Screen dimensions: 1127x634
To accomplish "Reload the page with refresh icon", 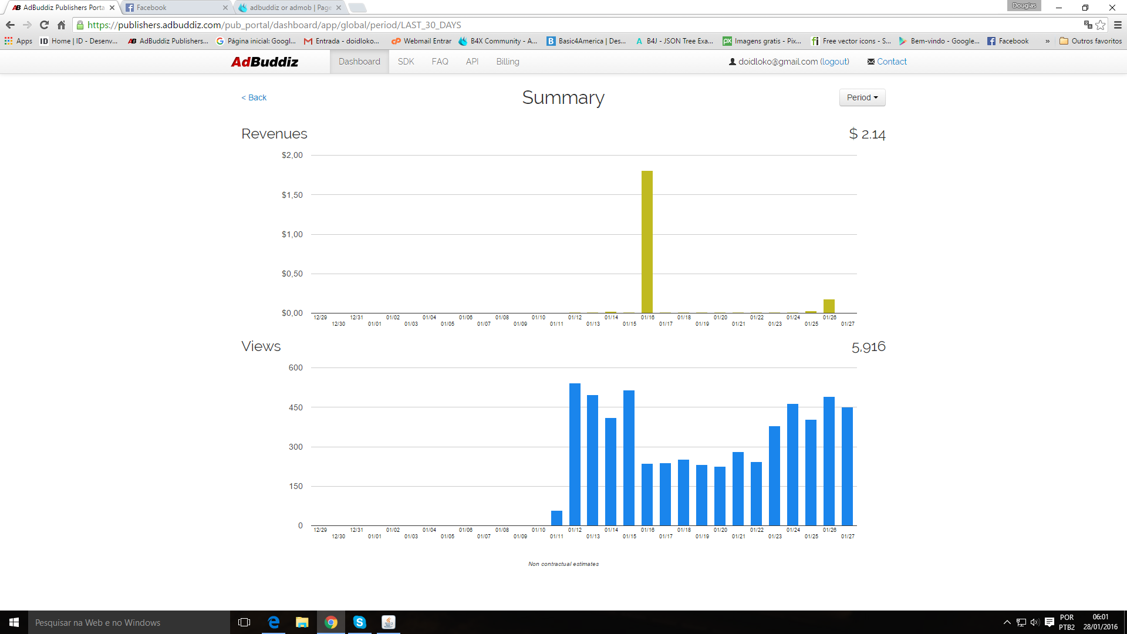I will 44,25.
